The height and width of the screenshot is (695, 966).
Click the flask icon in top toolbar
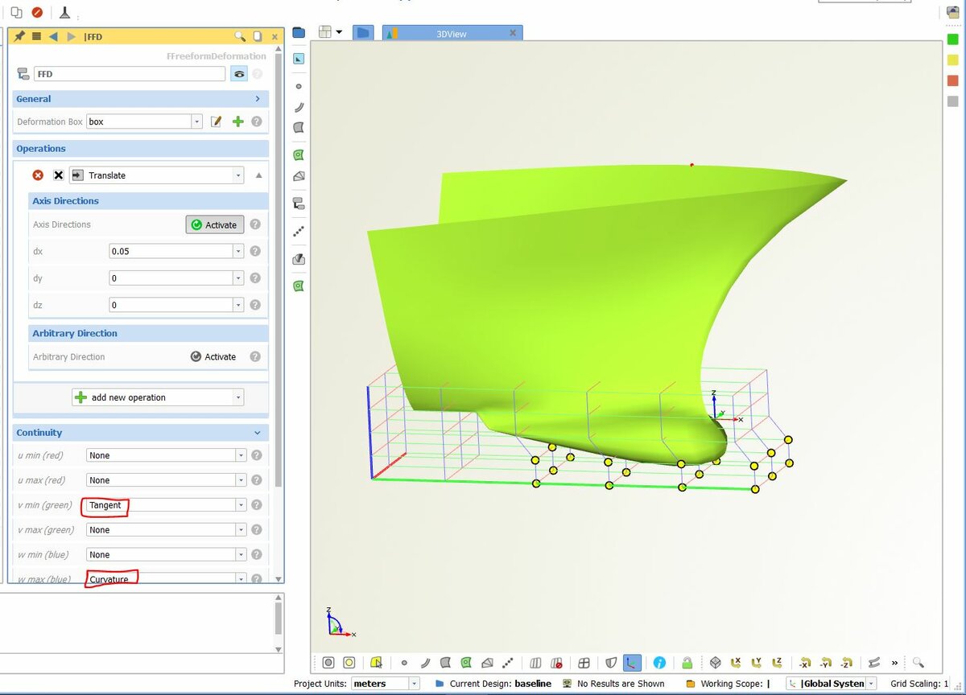coord(64,12)
